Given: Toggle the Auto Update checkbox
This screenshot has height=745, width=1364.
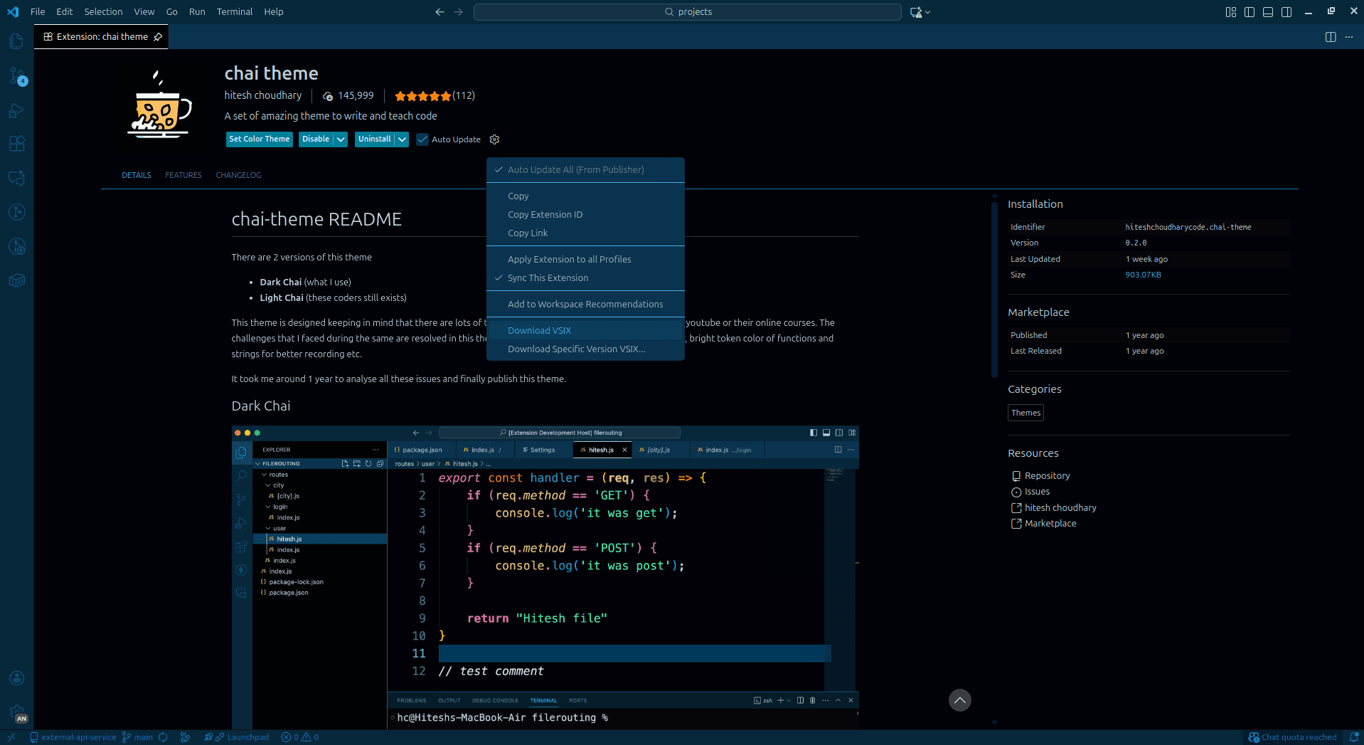Looking at the screenshot, I should (422, 139).
